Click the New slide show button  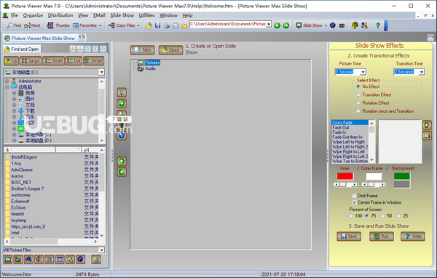click(x=143, y=50)
